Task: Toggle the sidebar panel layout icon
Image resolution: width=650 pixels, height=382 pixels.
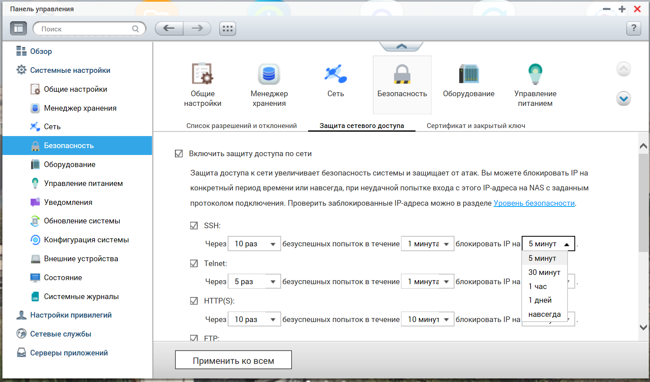Action: tap(19, 29)
